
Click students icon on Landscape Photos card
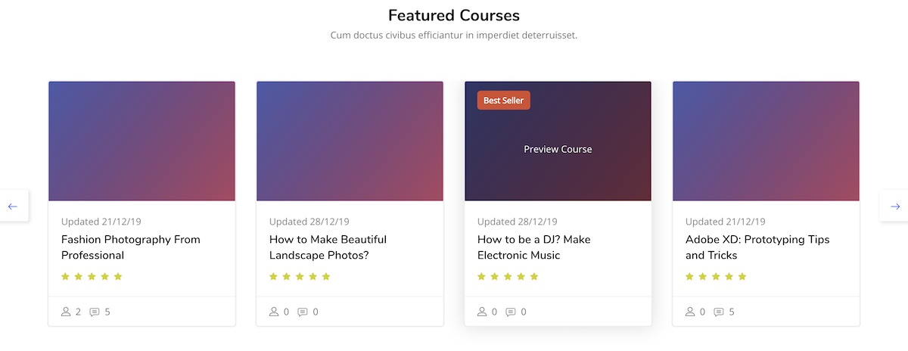pos(274,312)
